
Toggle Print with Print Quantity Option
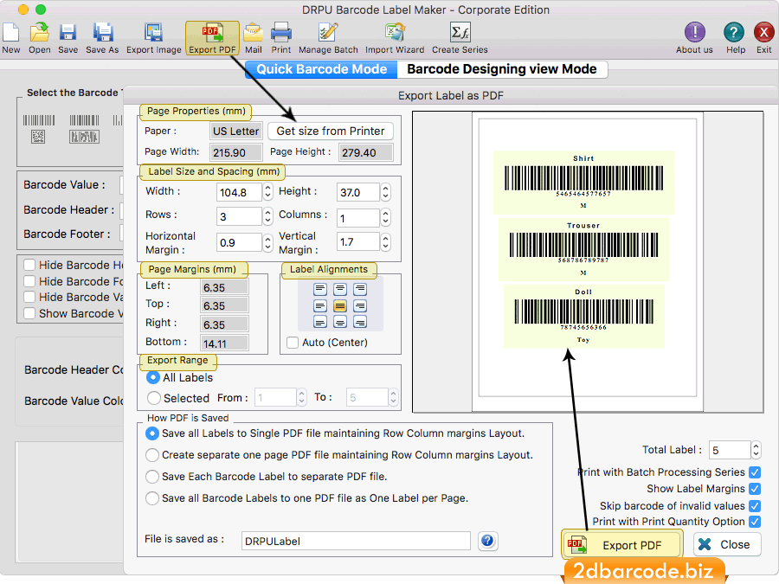(755, 522)
